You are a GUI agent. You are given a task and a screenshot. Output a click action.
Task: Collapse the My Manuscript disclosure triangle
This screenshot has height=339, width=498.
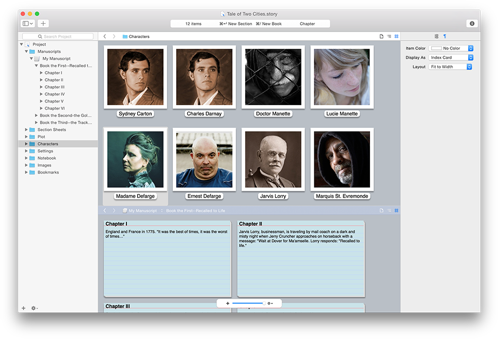[31, 59]
